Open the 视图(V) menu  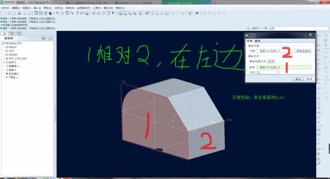click(x=27, y=8)
